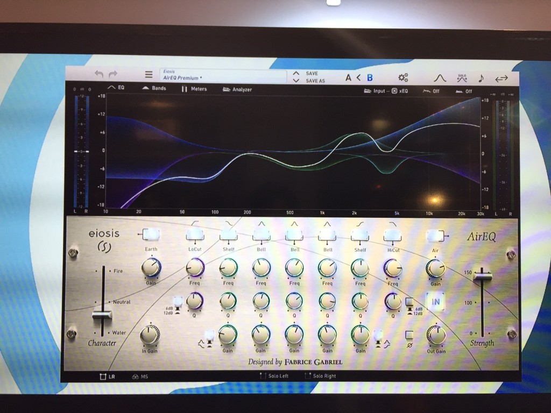Click the musical note icon
Image resolution: width=551 pixels, height=413 pixels.
pos(481,79)
